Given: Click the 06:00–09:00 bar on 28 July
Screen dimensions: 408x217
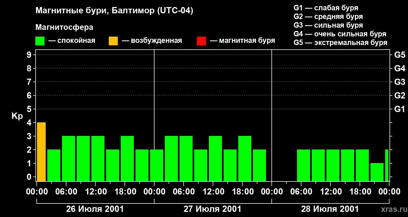Looking at the screenshot, I should point(304,165).
